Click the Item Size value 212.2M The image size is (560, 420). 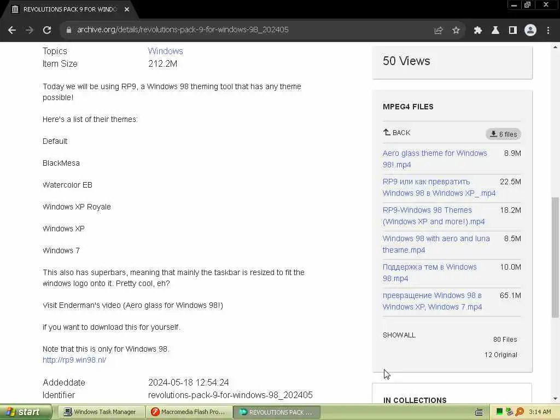click(x=162, y=63)
